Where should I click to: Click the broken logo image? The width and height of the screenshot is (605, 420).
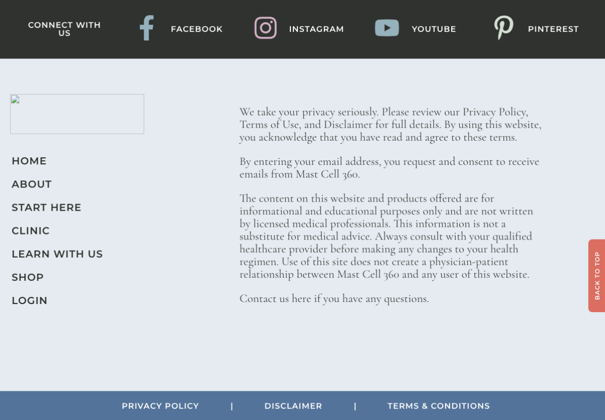pyautogui.click(x=77, y=114)
